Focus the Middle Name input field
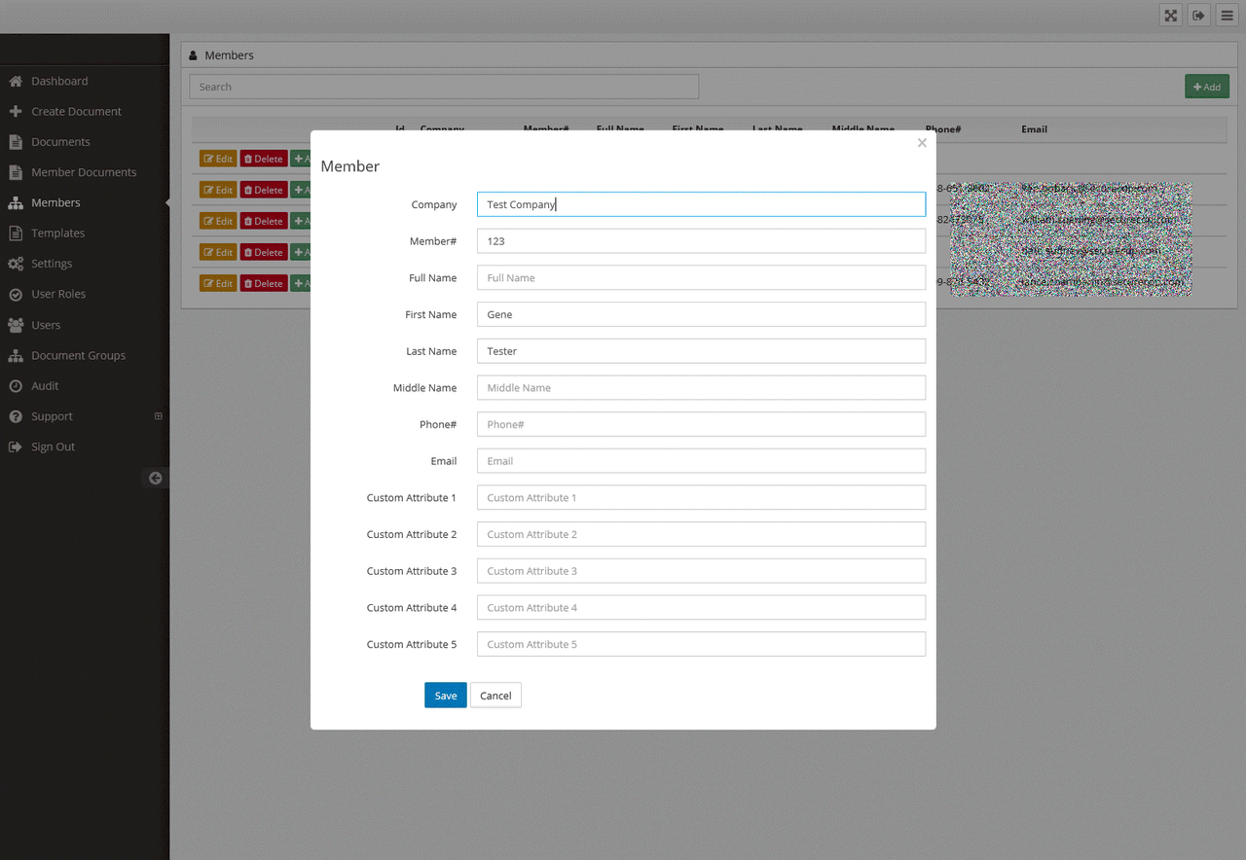This screenshot has height=860, width=1246. click(x=701, y=387)
